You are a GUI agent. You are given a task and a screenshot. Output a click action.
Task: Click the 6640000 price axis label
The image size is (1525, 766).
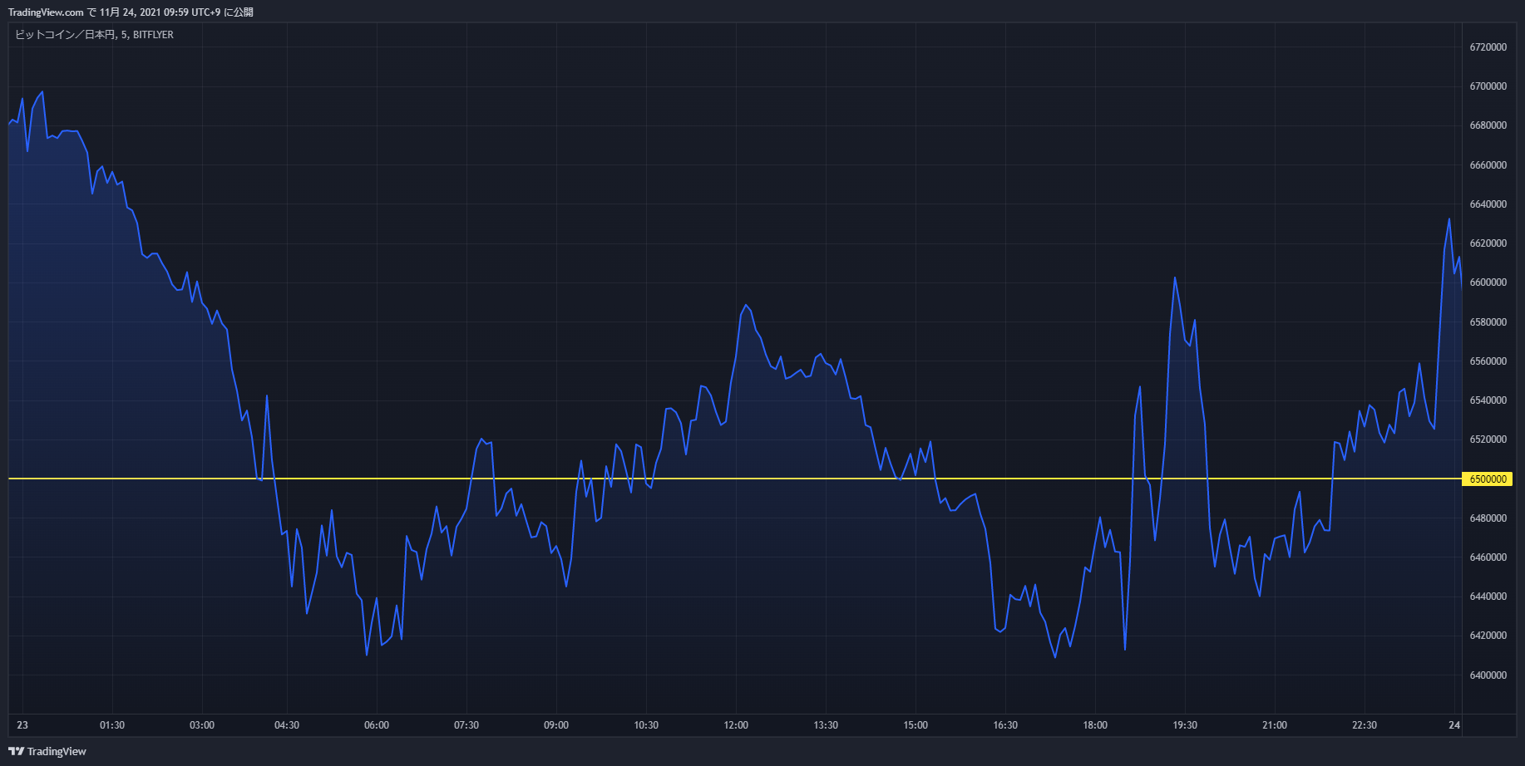pos(1488,204)
